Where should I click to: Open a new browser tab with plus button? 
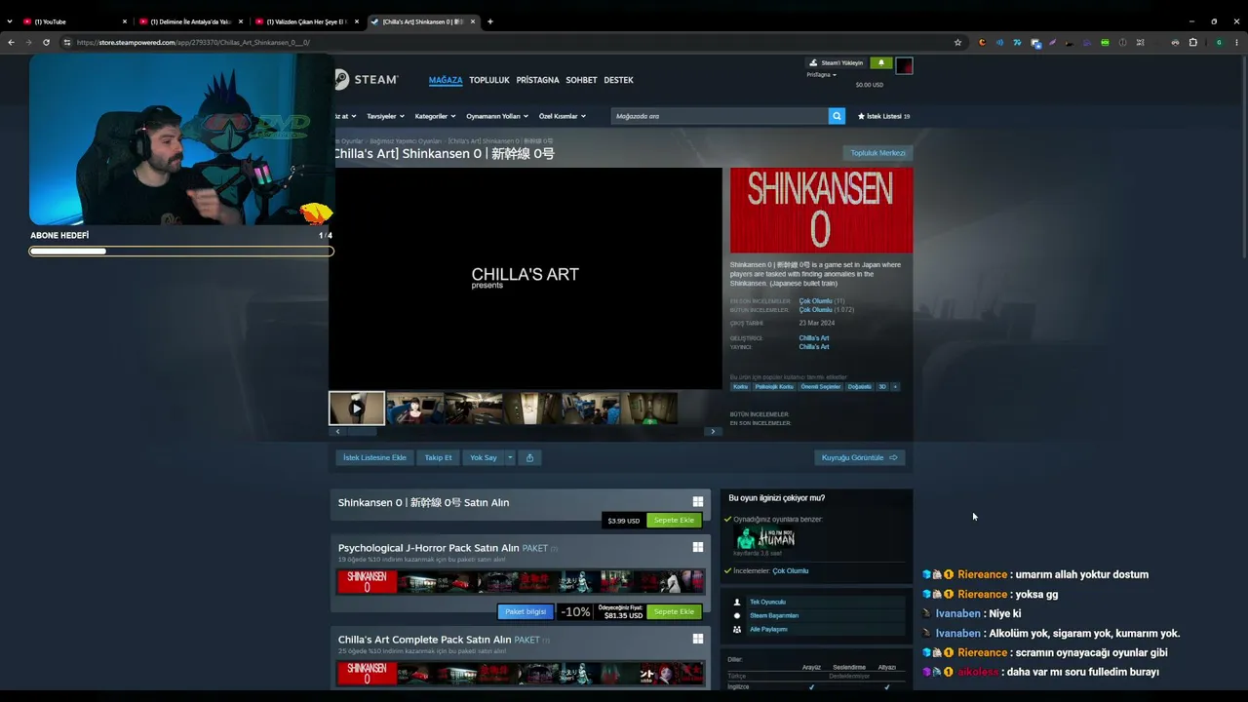pyautogui.click(x=489, y=21)
